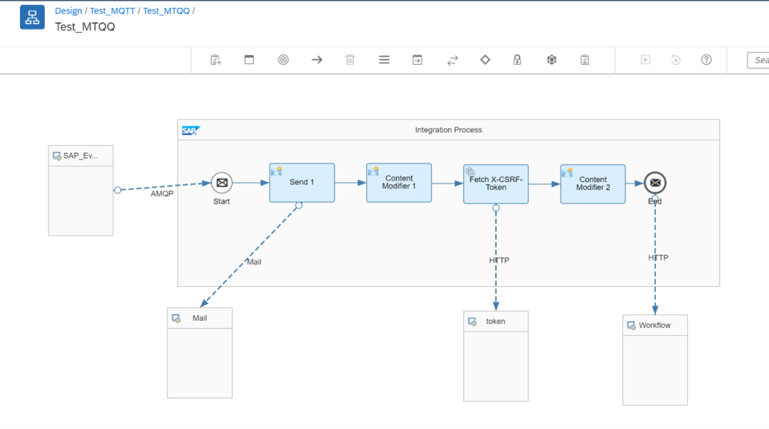Open the Message Transformers swap-arrows icon
The image size is (769, 429).
click(452, 60)
